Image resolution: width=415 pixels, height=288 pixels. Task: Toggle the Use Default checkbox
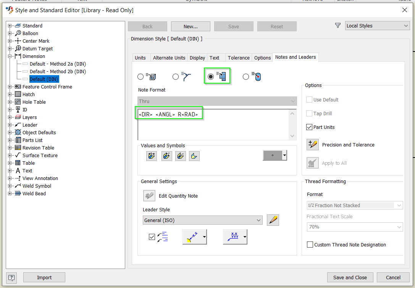pyautogui.click(x=309, y=100)
